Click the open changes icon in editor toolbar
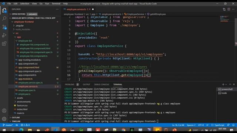237x133 pixels. point(224,9)
